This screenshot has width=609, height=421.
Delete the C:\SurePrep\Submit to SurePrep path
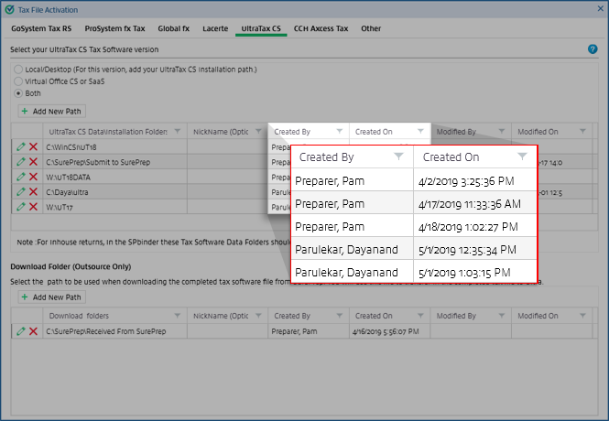click(x=33, y=162)
